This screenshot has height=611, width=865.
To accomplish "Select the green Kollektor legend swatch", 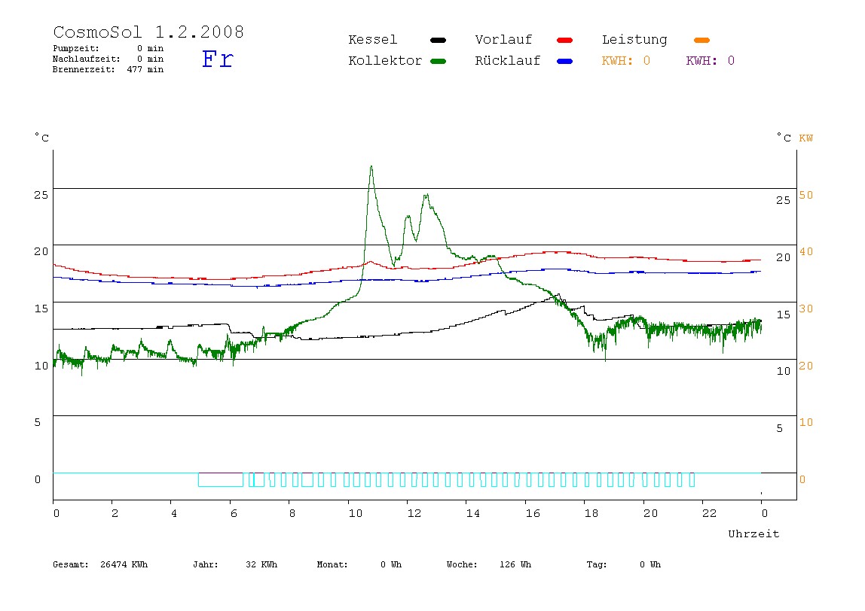I will 438,61.
